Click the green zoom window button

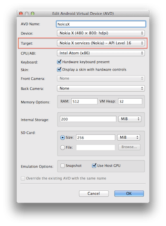33,13
